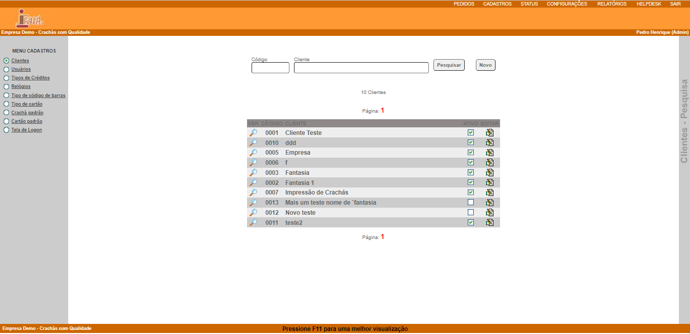
Task: Edit the Impressão de Crachás client
Action: tap(489, 193)
